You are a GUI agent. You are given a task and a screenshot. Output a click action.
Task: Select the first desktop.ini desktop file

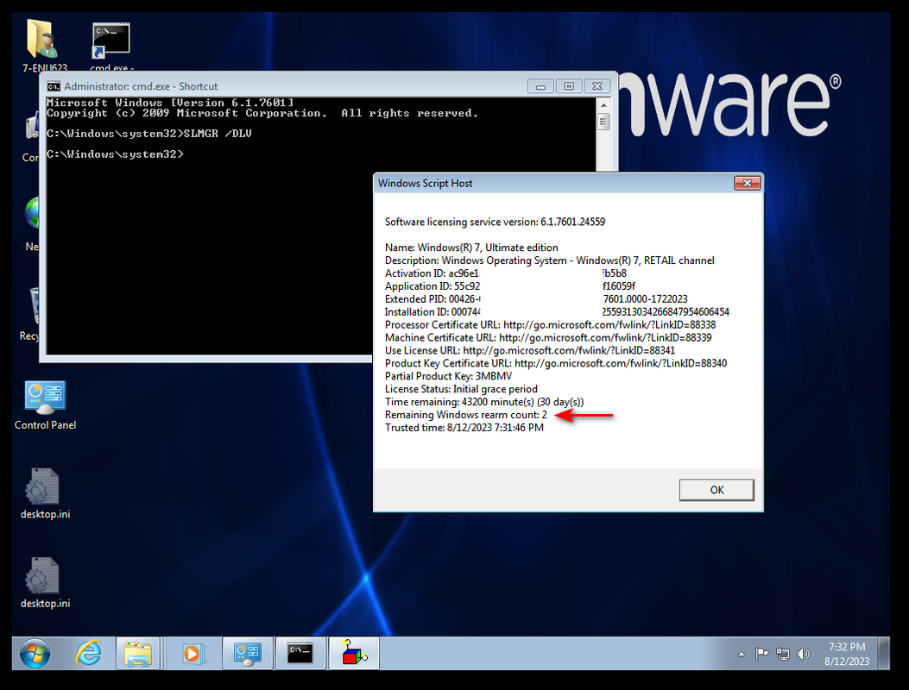click(x=45, y=494)
